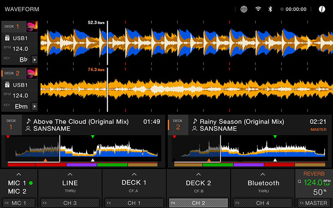The height and width of the screenshot is (208, 333).
Task: Tap the BPM TAP button
Action: [326, 183]
